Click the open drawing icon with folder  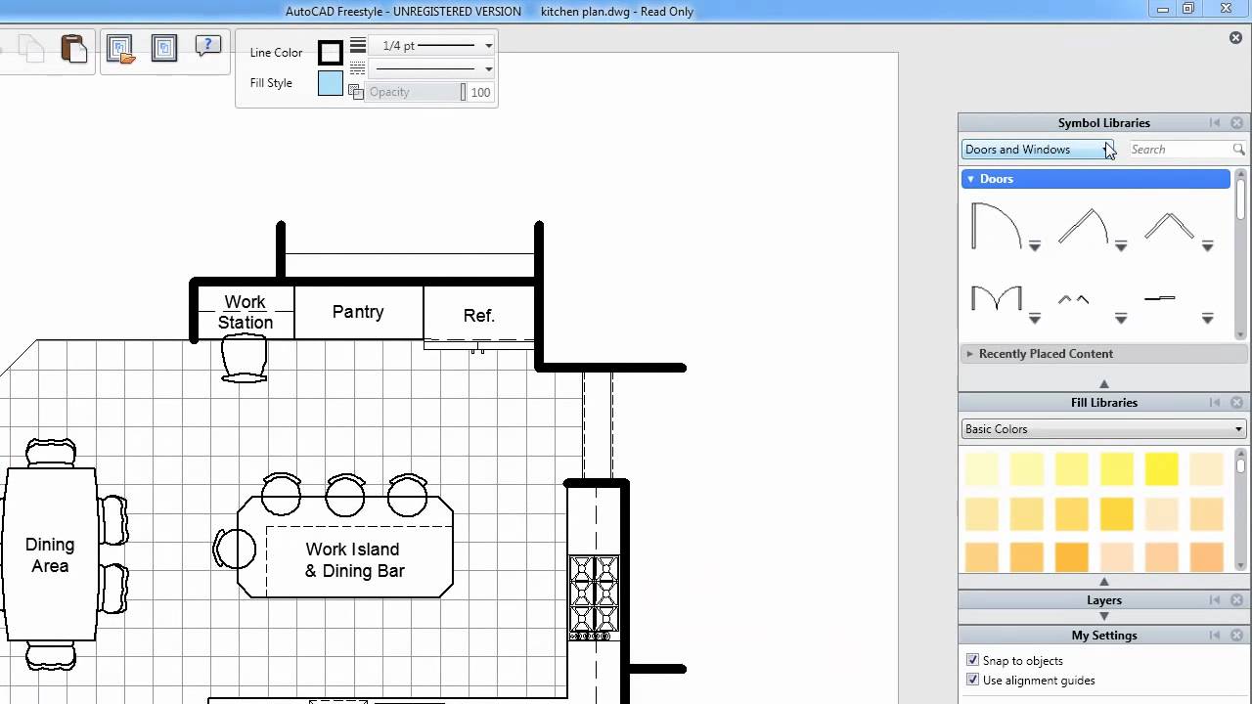click(120, 49)
